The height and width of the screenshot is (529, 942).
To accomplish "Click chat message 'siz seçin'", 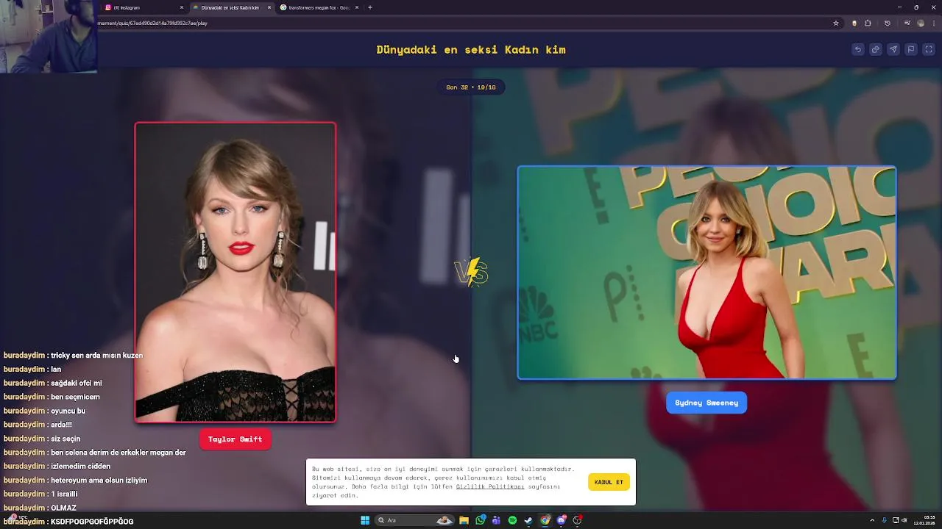I will click(x=65, y=439).
